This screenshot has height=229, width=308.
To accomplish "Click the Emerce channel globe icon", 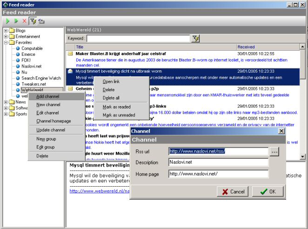I will pos(18,54).
